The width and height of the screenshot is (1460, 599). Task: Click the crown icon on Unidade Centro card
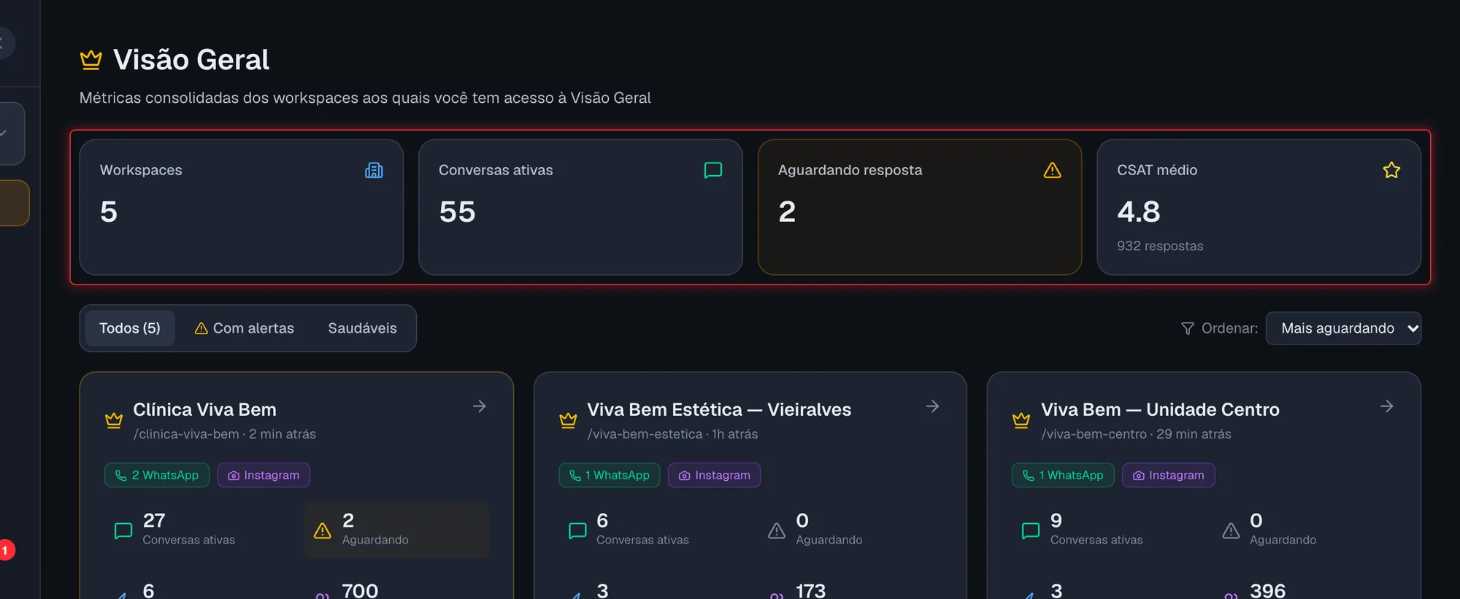click(1021, 420)
